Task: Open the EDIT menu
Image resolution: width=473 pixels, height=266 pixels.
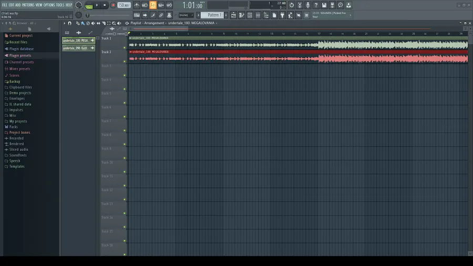Action: point(11,5)
